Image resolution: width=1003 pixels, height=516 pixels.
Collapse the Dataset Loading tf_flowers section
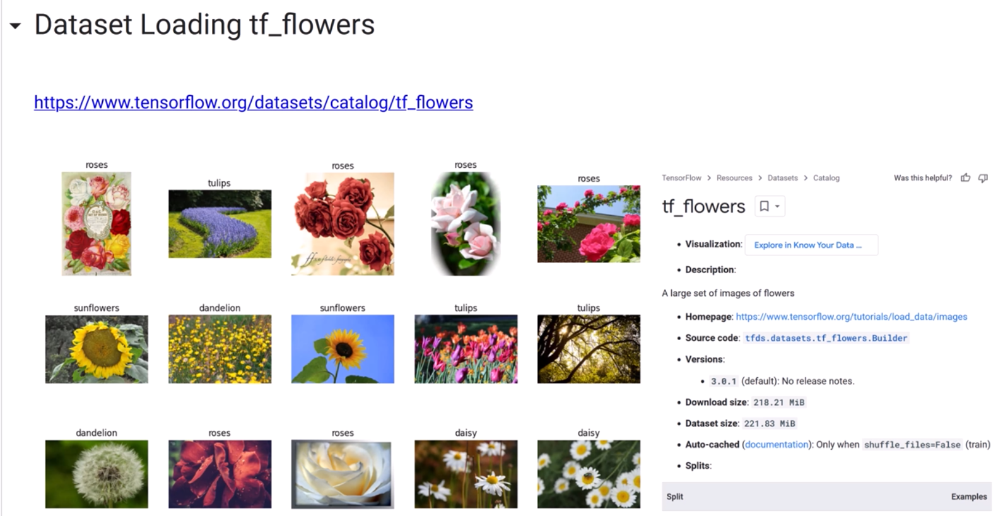pos(15,26)
